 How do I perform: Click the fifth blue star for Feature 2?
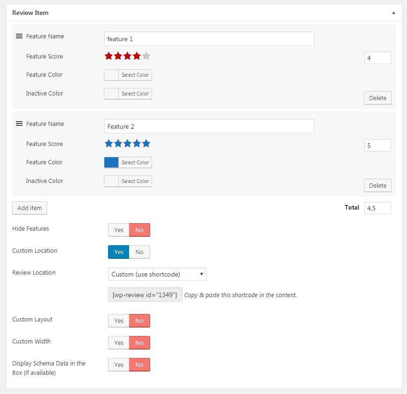[146, 143]
